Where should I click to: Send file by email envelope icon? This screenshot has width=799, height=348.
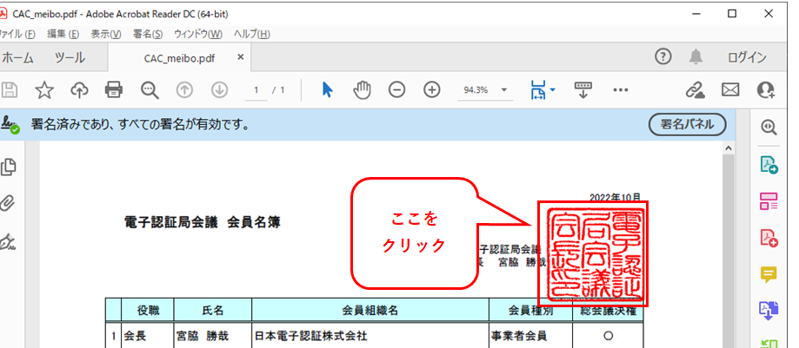coord(730,89)
